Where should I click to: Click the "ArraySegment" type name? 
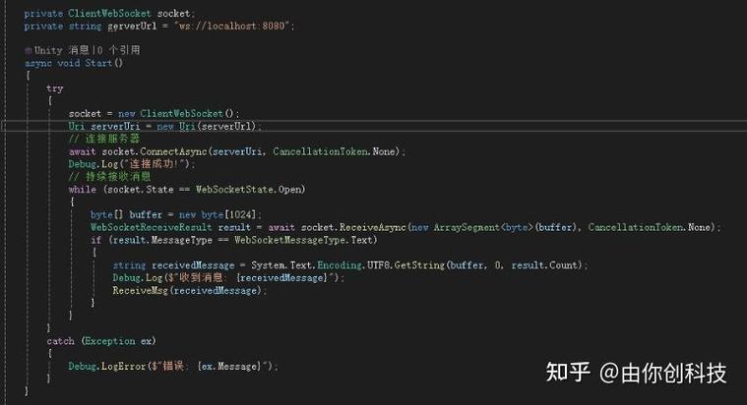(x=467, y=227)
